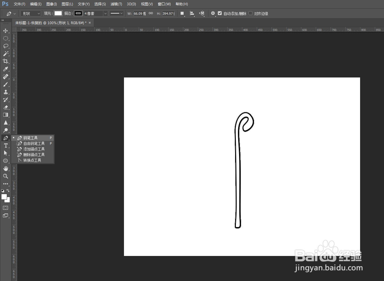Open path alignment options
This screenshot has width=384, height=281.
[x=192, y=14]
